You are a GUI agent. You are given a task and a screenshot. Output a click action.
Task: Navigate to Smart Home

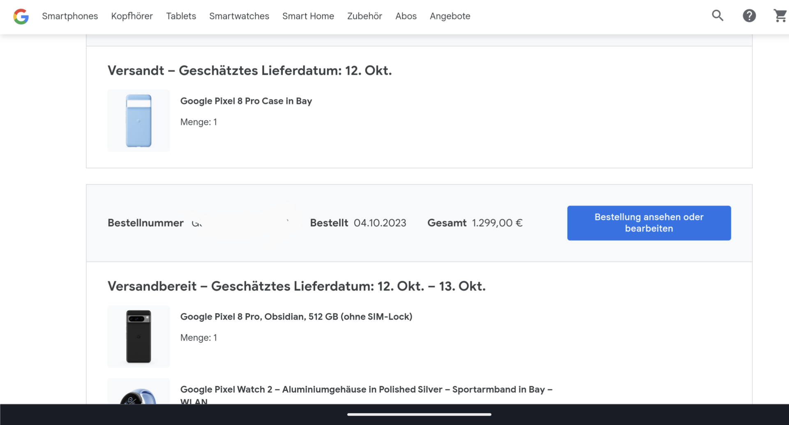pos(308,16)
